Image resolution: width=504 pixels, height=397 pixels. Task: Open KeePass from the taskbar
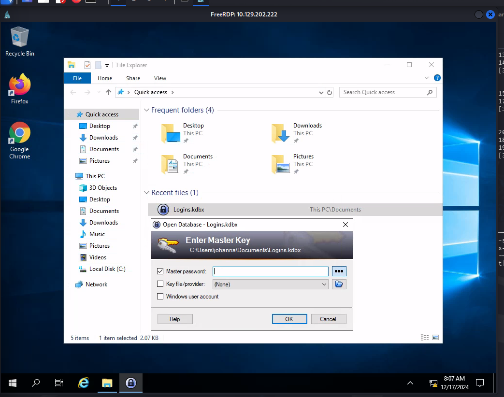[130, 383]
